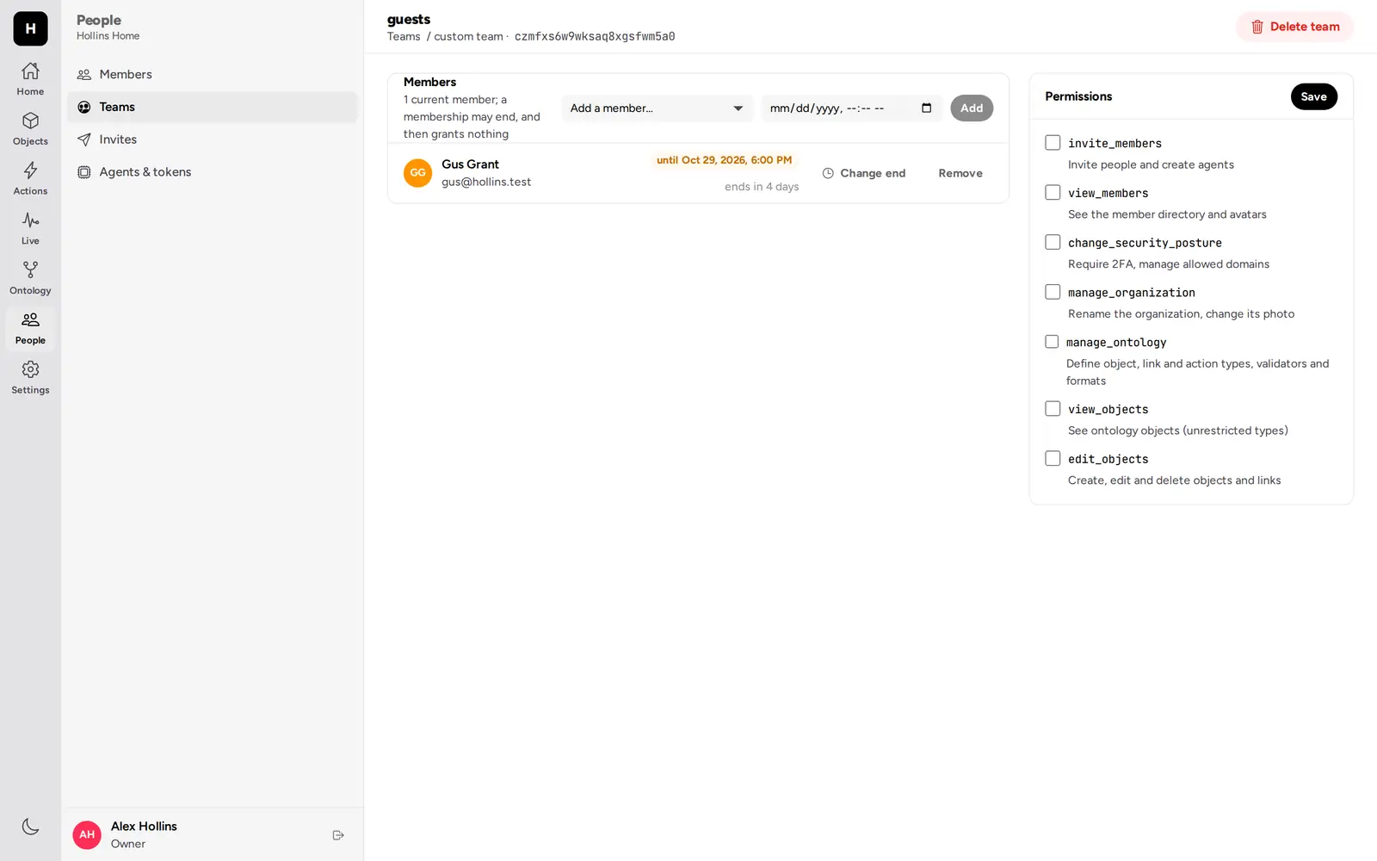The height and width of the screenshot is (861, 1377).
Task: Click the Delete team button
Action: coord(1294,27)
